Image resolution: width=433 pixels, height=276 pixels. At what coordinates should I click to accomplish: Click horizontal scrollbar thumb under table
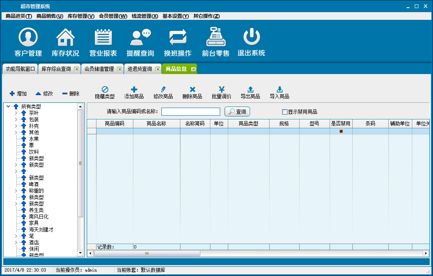147,253
